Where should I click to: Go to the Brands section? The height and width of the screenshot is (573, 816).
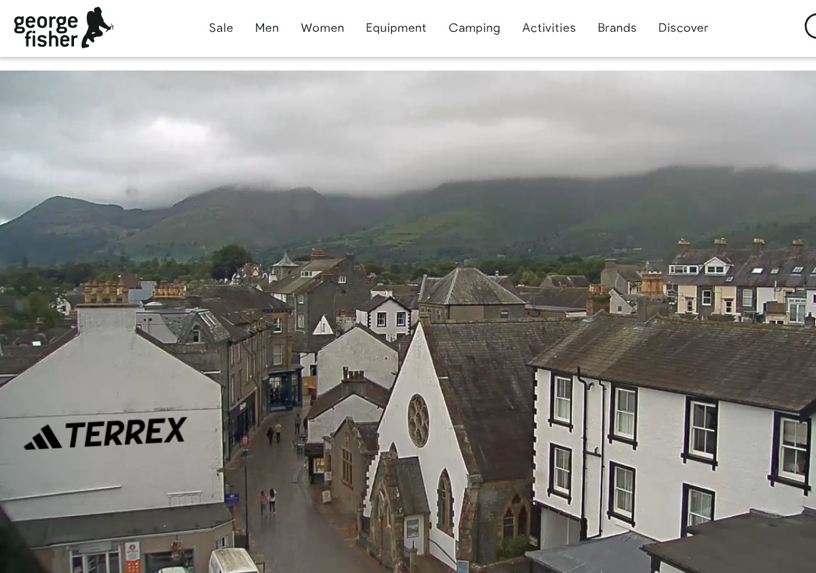[616, 28]
